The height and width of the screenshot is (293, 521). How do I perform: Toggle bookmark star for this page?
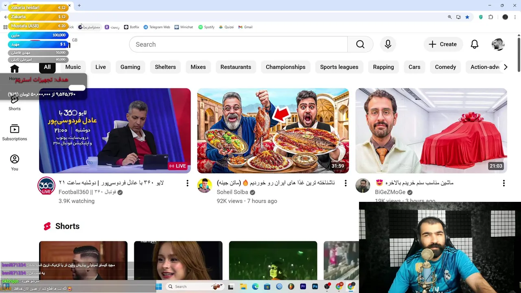[467, 17]
